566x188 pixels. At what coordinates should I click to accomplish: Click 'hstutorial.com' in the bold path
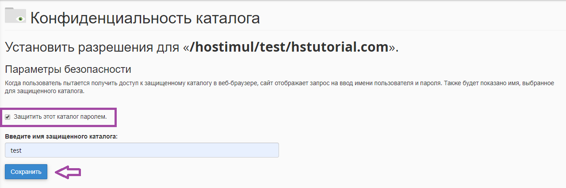(339, 47)
